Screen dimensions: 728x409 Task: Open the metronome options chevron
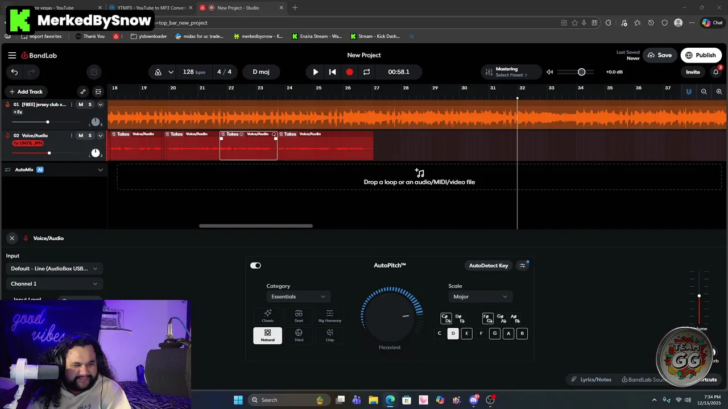(171, 72)
